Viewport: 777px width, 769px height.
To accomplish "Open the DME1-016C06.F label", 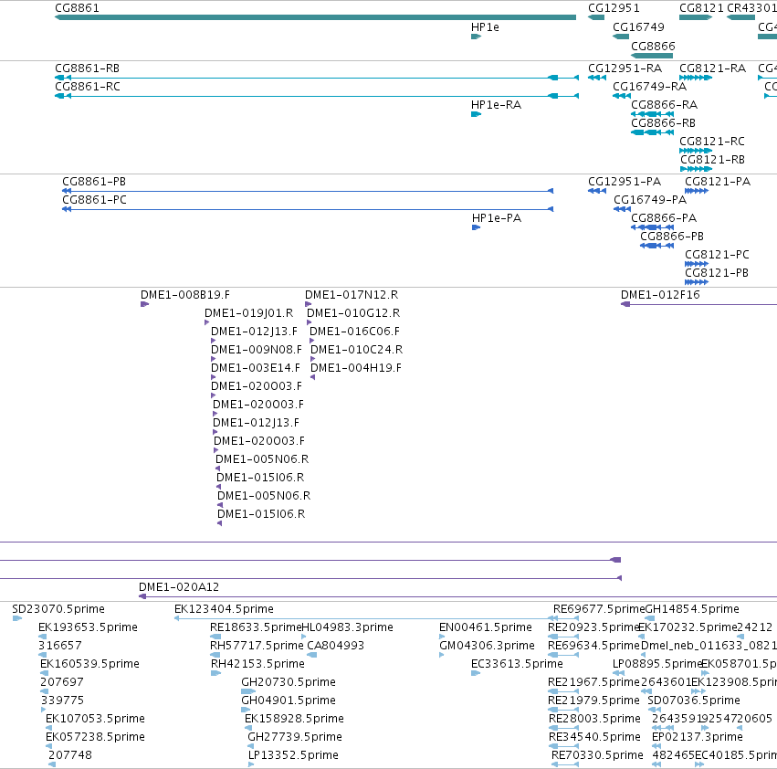I will click(354, 331).
